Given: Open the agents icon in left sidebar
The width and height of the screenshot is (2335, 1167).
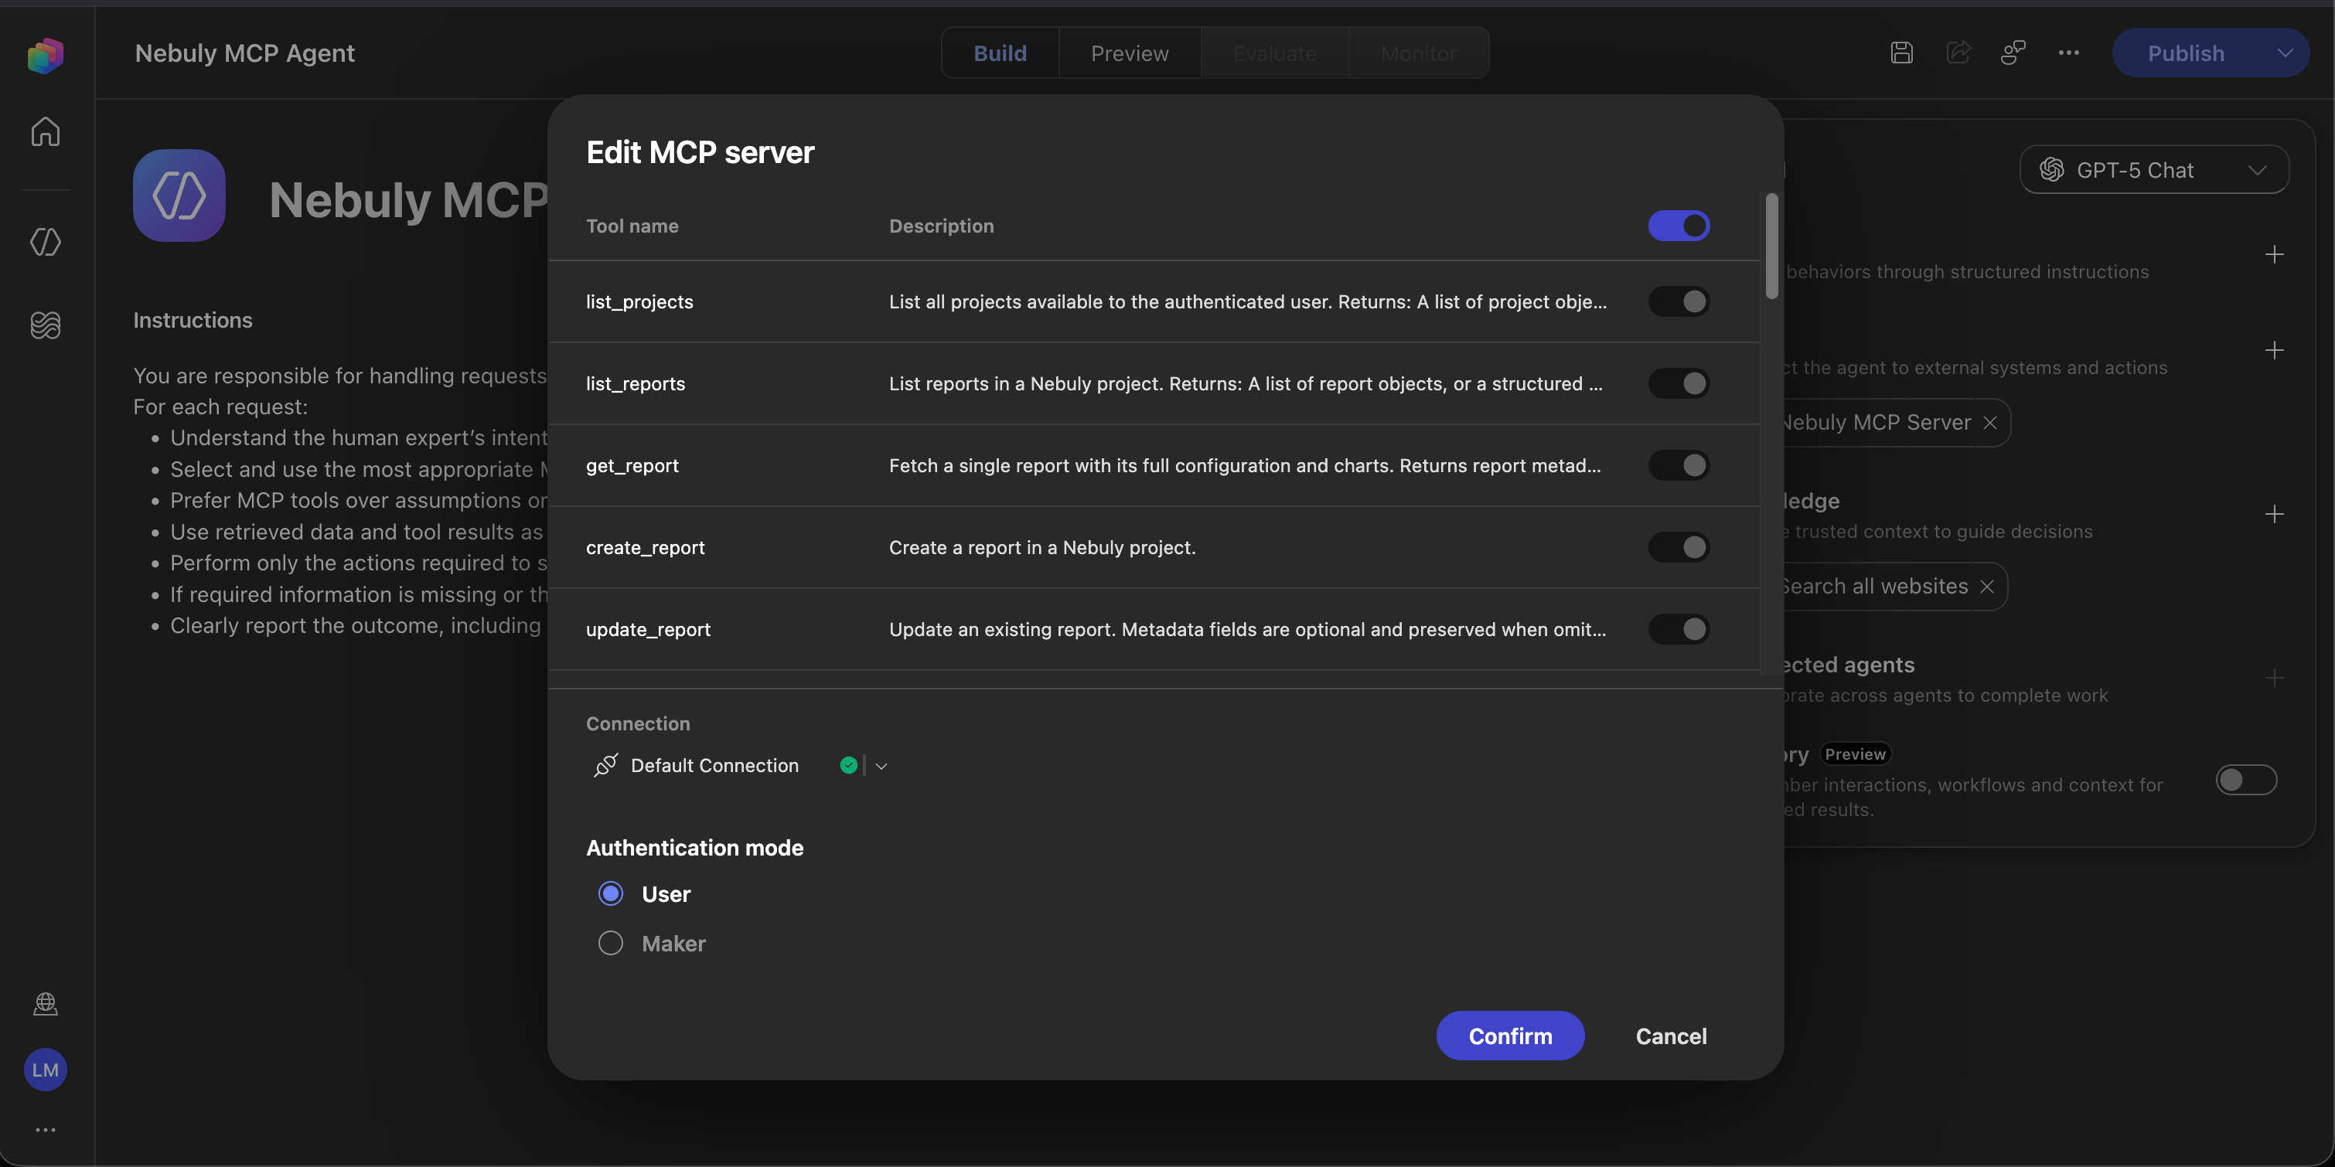Looking at the screenshot, I should 46,242.
